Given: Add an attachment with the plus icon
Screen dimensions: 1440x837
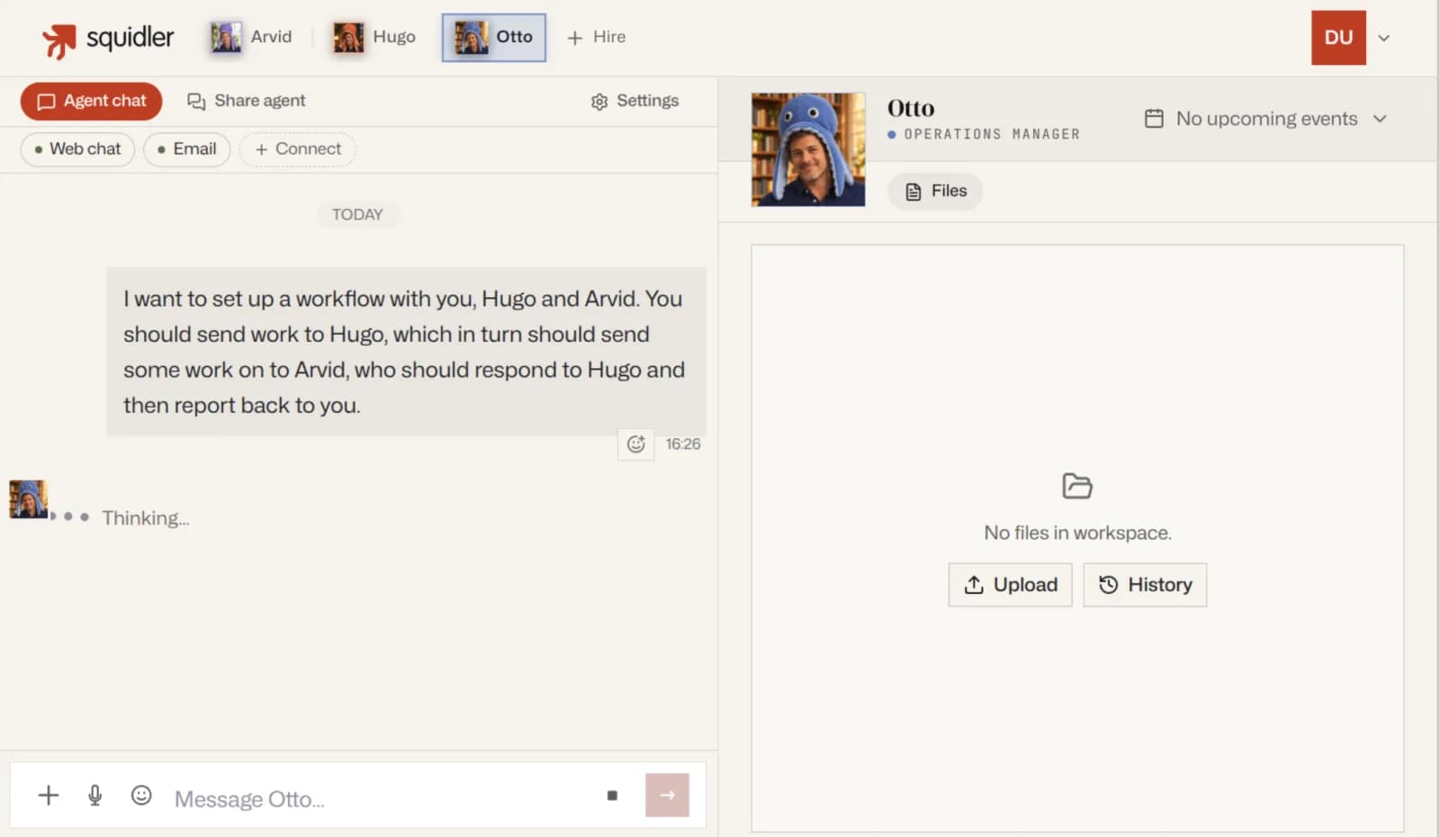Looking at the screenshot, I should click(x=49, y=795).
